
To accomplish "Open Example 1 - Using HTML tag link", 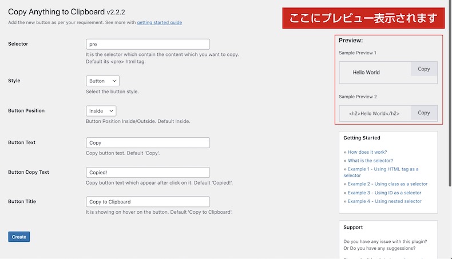I will point(381,172).
